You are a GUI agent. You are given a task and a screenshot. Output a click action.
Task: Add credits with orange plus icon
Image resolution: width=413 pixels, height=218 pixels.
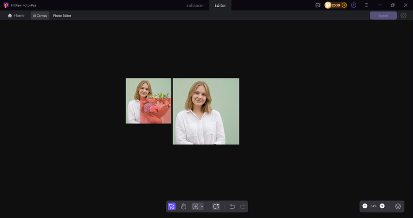344,5
